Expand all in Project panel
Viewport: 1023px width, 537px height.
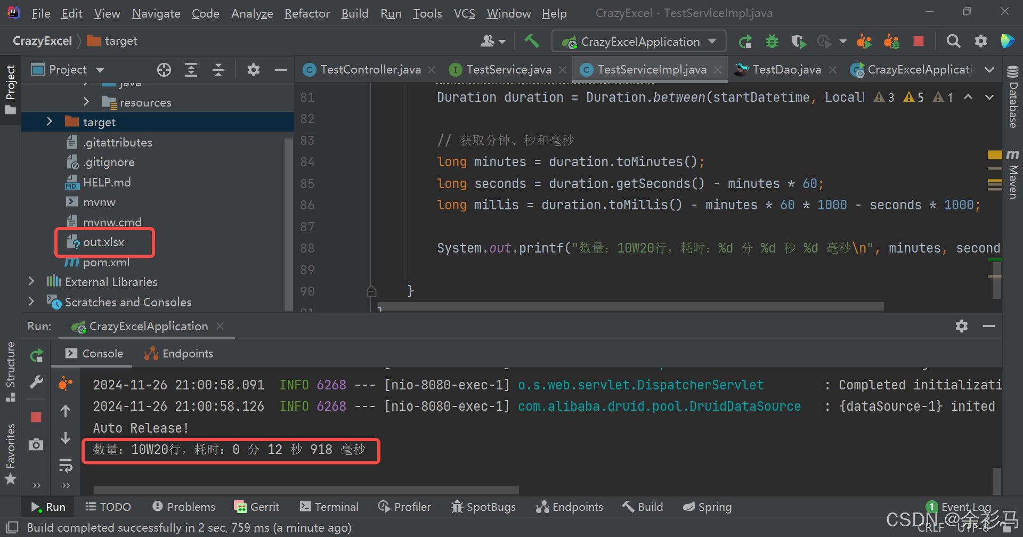(191, 70)
